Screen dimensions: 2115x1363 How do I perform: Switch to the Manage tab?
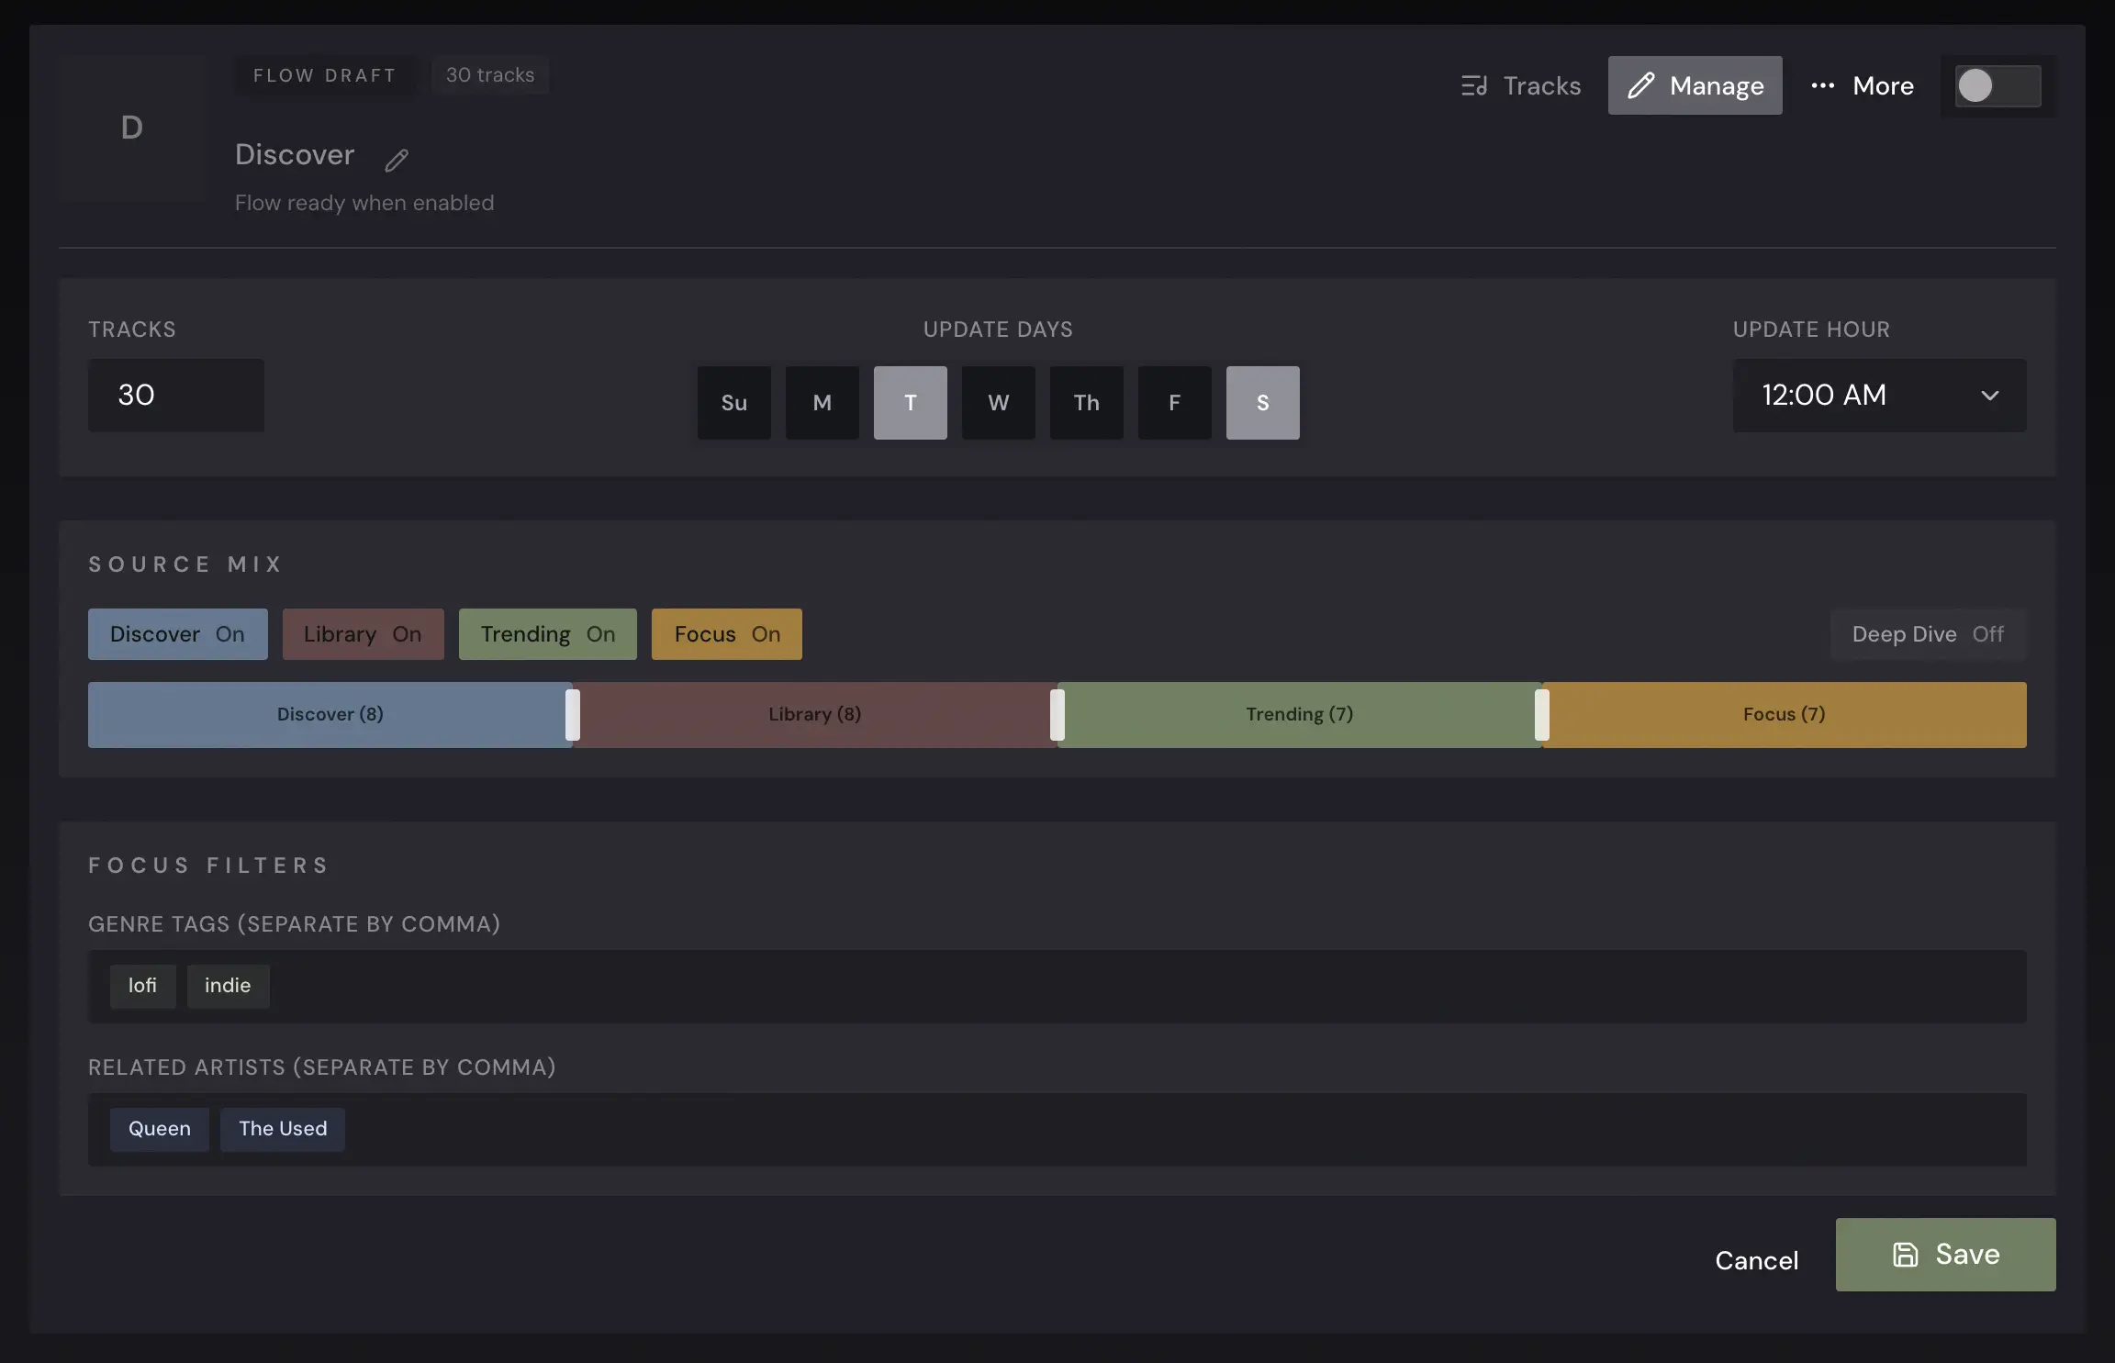1695,85
